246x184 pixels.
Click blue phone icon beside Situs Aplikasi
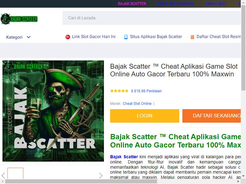coord(126,37)
